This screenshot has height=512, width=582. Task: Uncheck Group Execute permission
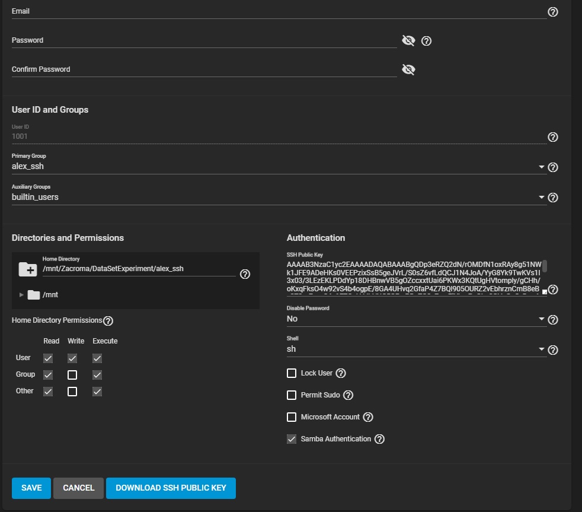97,375
